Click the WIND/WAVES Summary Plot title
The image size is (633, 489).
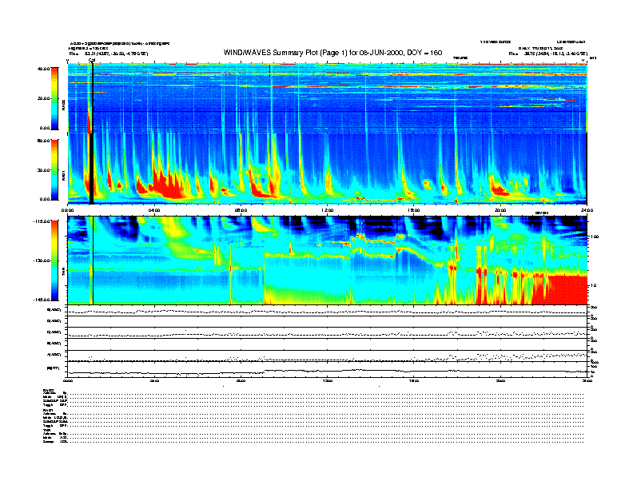click(x=332, y=53)
